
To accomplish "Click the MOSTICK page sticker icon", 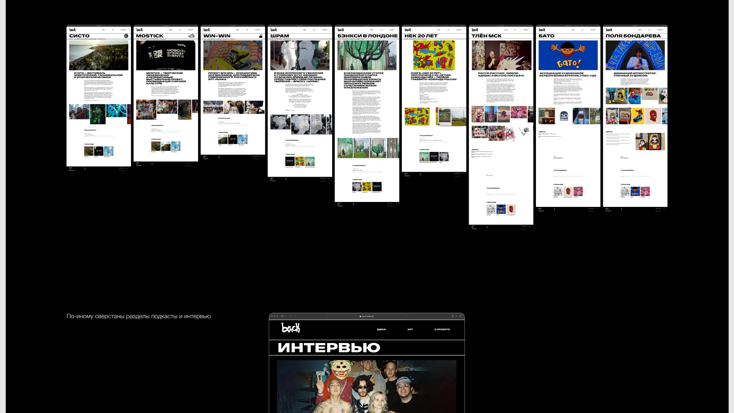I will 192,36.
